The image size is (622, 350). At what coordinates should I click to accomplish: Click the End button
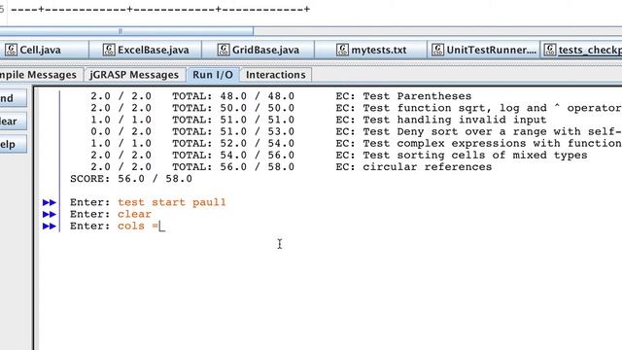click(13, 98)
